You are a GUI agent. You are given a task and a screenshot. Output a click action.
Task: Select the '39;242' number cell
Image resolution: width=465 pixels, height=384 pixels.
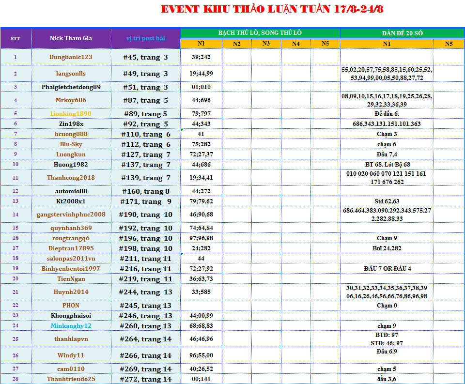tap(201, 57)
